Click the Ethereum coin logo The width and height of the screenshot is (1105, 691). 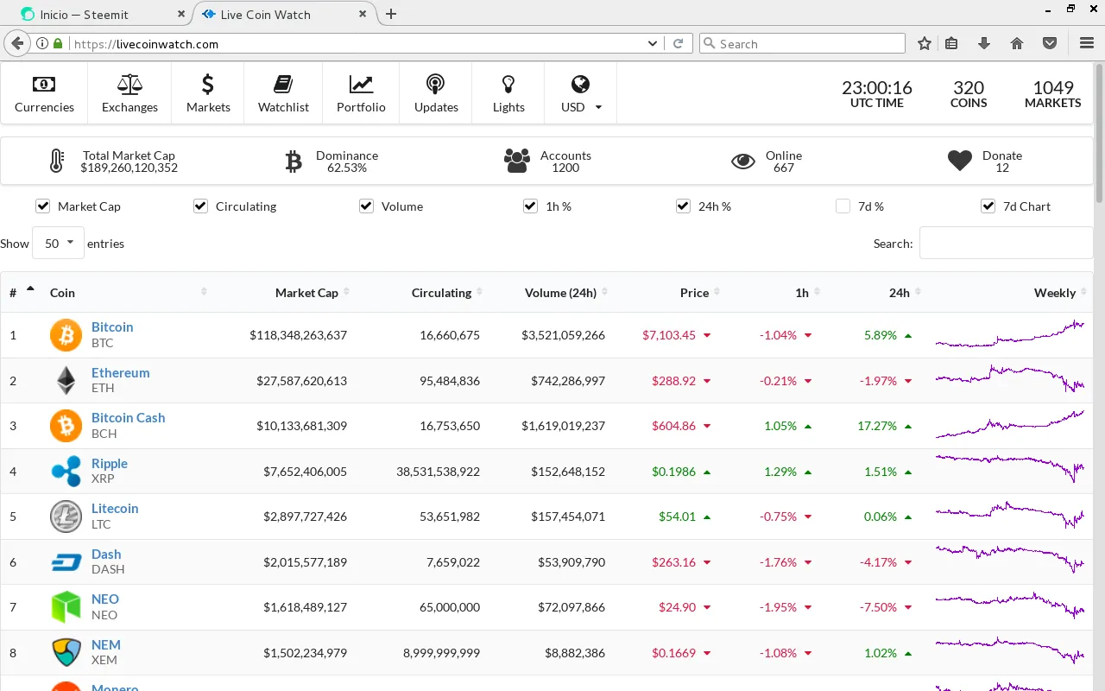(66, 381)
